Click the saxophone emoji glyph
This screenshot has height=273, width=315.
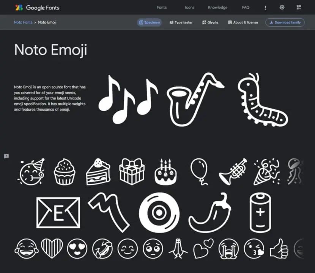coord(195,99)
